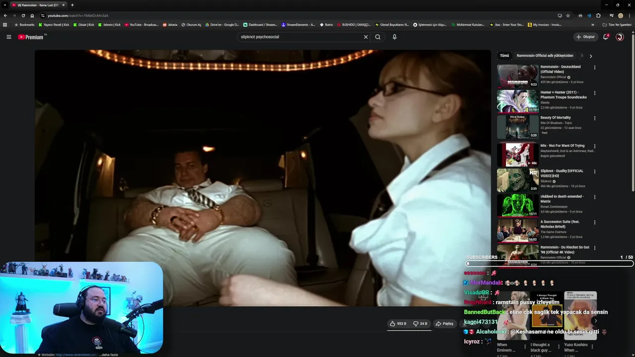The image size is (635, 357).
Task: Open the Drive'ım - Google Drive bookmark
Action: [222, 24]
